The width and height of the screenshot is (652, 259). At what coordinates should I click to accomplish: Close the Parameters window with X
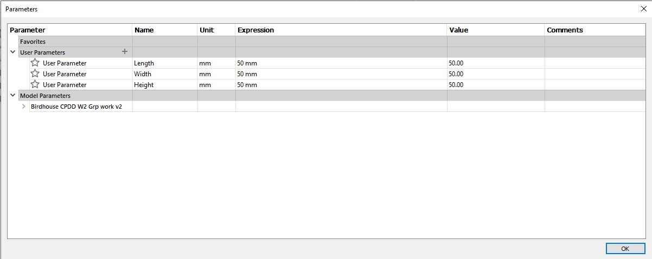click(643, 9)
